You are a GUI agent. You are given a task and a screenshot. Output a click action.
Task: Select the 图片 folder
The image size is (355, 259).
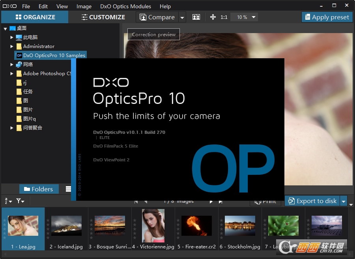pyautogui.click(x=24, y=109)
